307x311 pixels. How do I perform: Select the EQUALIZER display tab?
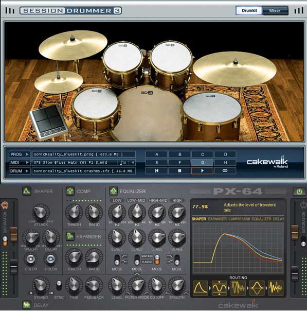[x=261, y=219]
